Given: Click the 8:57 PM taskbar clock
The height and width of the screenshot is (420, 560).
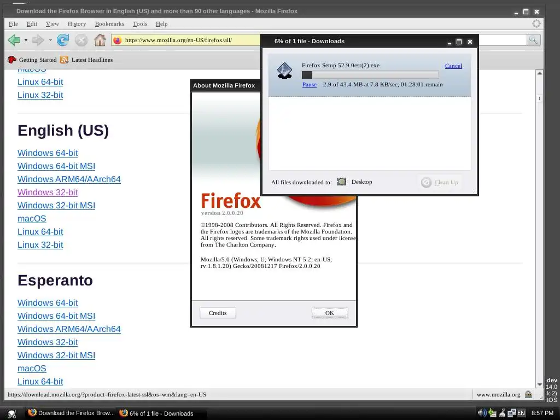Looking at the screenshot, I should 542,413.
